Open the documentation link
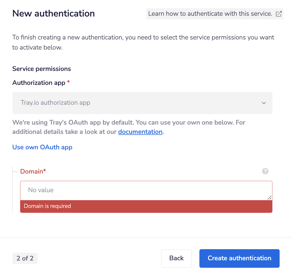Viewport: 292px width, 276px height. (140, 132)
